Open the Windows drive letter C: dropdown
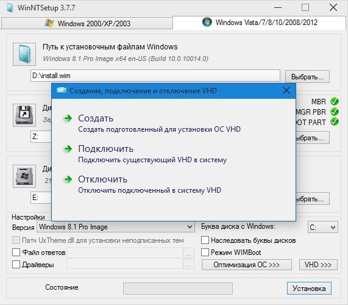The width and height of the screenshot is (348, 305). [x=322, y=227]
